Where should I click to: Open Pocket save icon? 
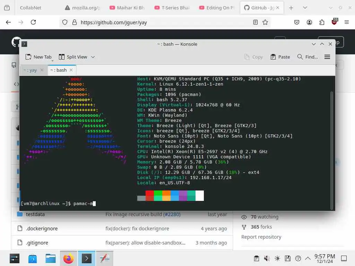[297, 22]
